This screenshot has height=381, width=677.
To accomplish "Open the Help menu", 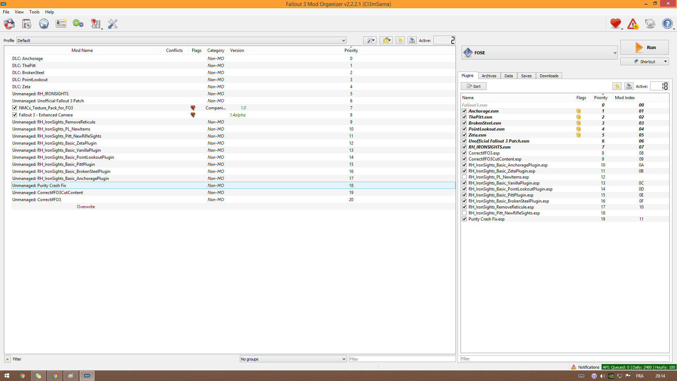I will pos(49,12).
